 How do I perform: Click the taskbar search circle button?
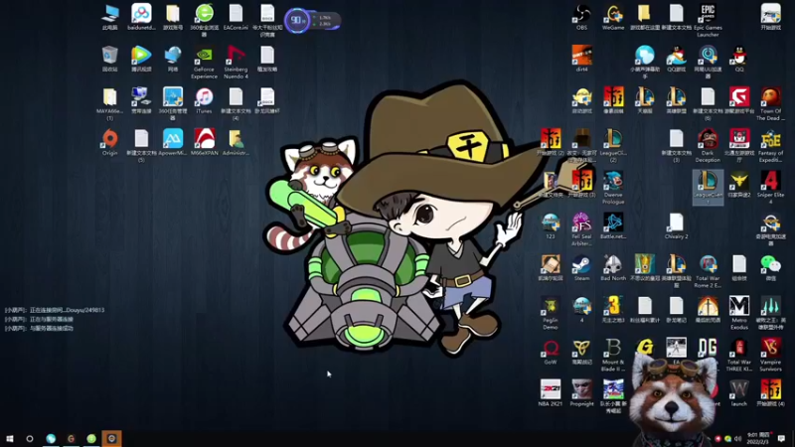pos(30,438)
